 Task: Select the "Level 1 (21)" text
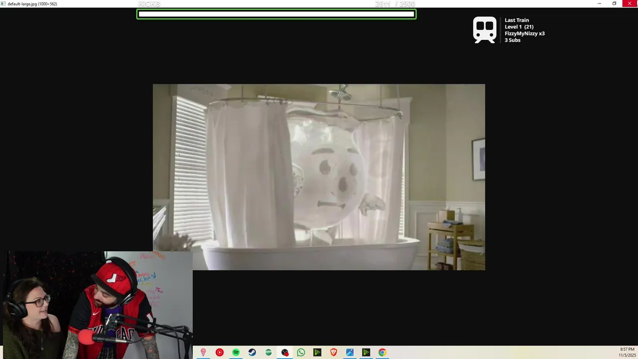[x=519, y=27]
